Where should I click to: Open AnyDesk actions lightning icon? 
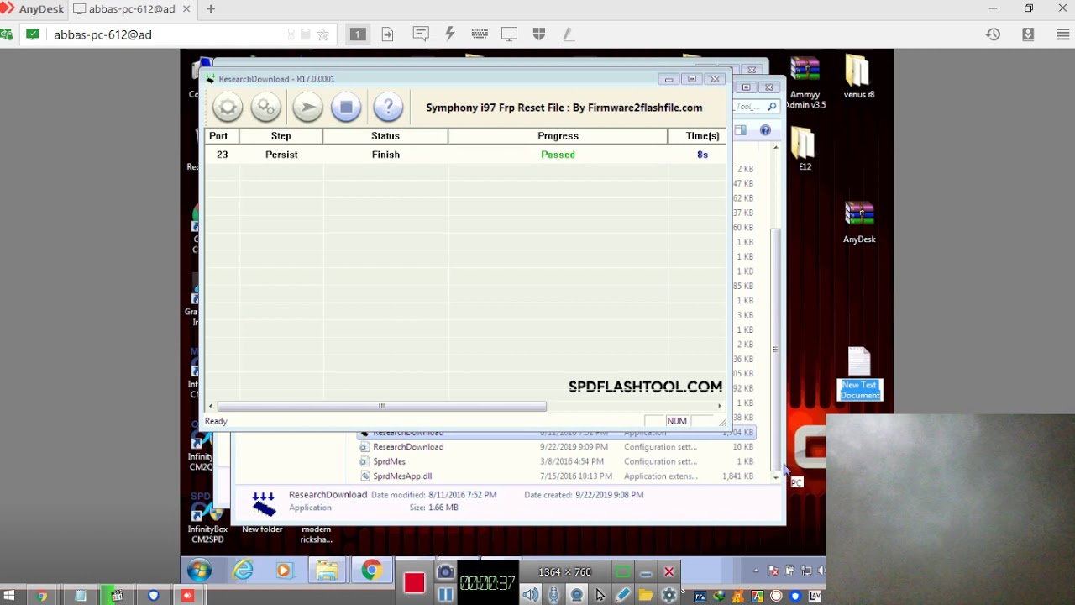(450, 34)
